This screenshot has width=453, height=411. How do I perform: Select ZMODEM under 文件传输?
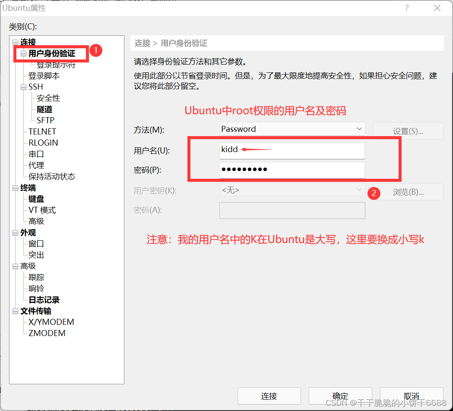click(x=47, y=333)
